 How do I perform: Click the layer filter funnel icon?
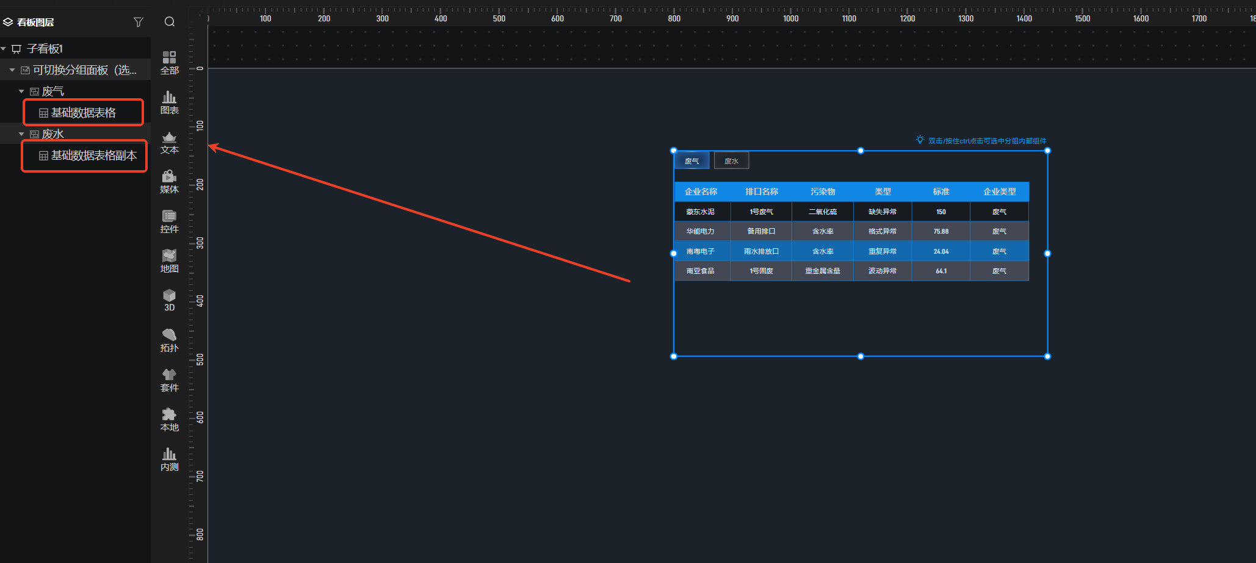(139, 22)
